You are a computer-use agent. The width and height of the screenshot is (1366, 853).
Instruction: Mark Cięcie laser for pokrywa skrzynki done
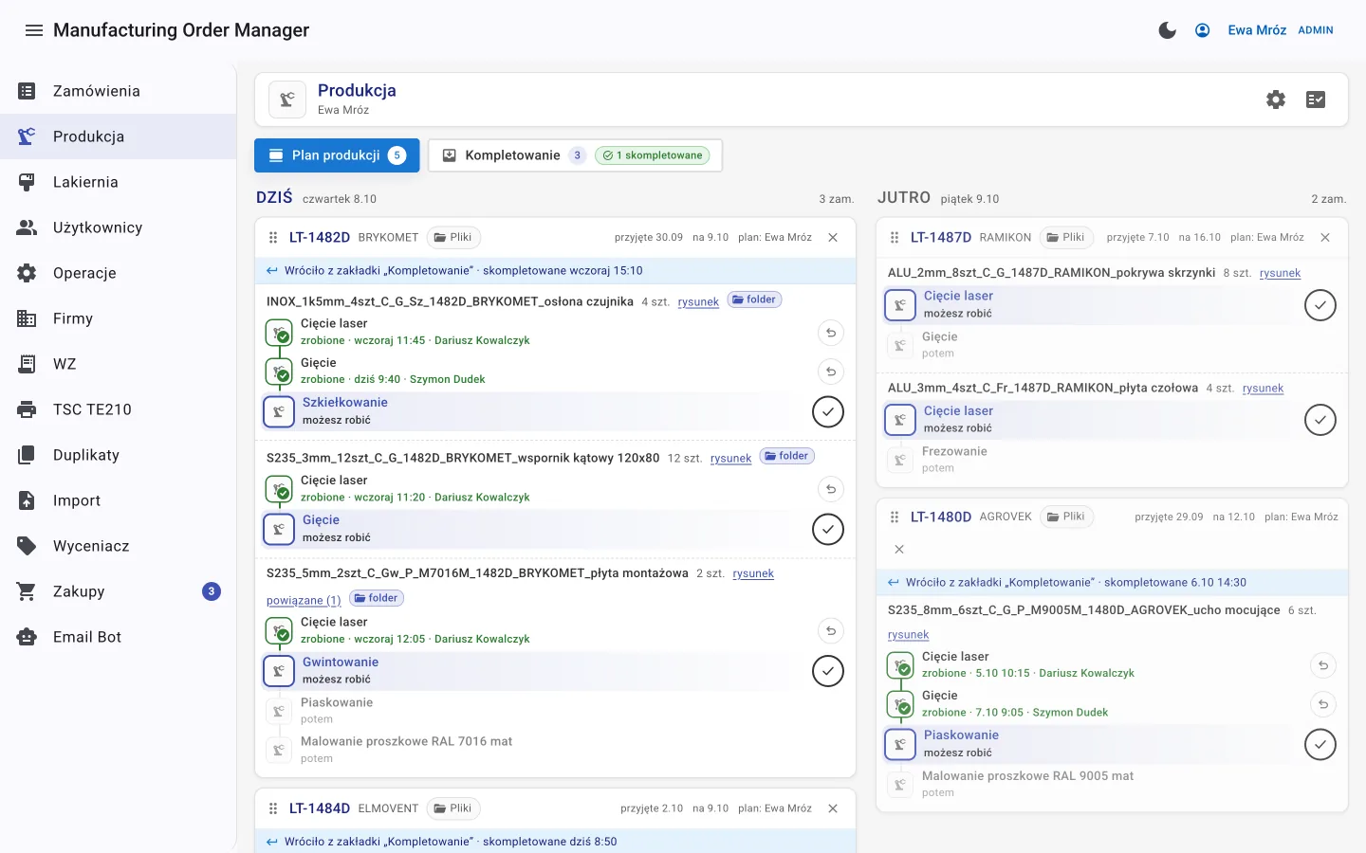pyautogui.click(x=1320, y=305)
